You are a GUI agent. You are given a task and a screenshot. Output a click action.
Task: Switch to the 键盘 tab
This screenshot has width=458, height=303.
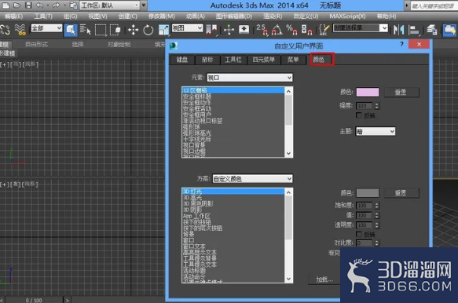[x=182, y=60]
